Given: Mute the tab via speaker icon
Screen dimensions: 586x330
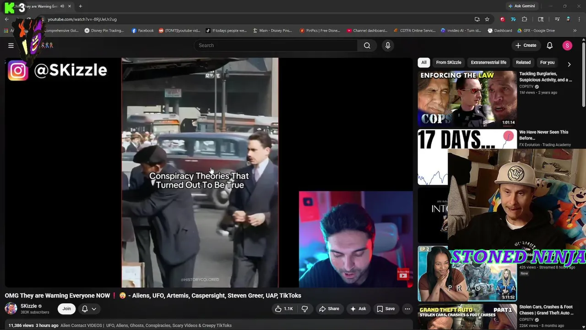Looking at the screenshot, I should coord(62,6).
